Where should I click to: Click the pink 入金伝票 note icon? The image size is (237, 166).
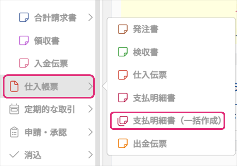click(23, 63)
